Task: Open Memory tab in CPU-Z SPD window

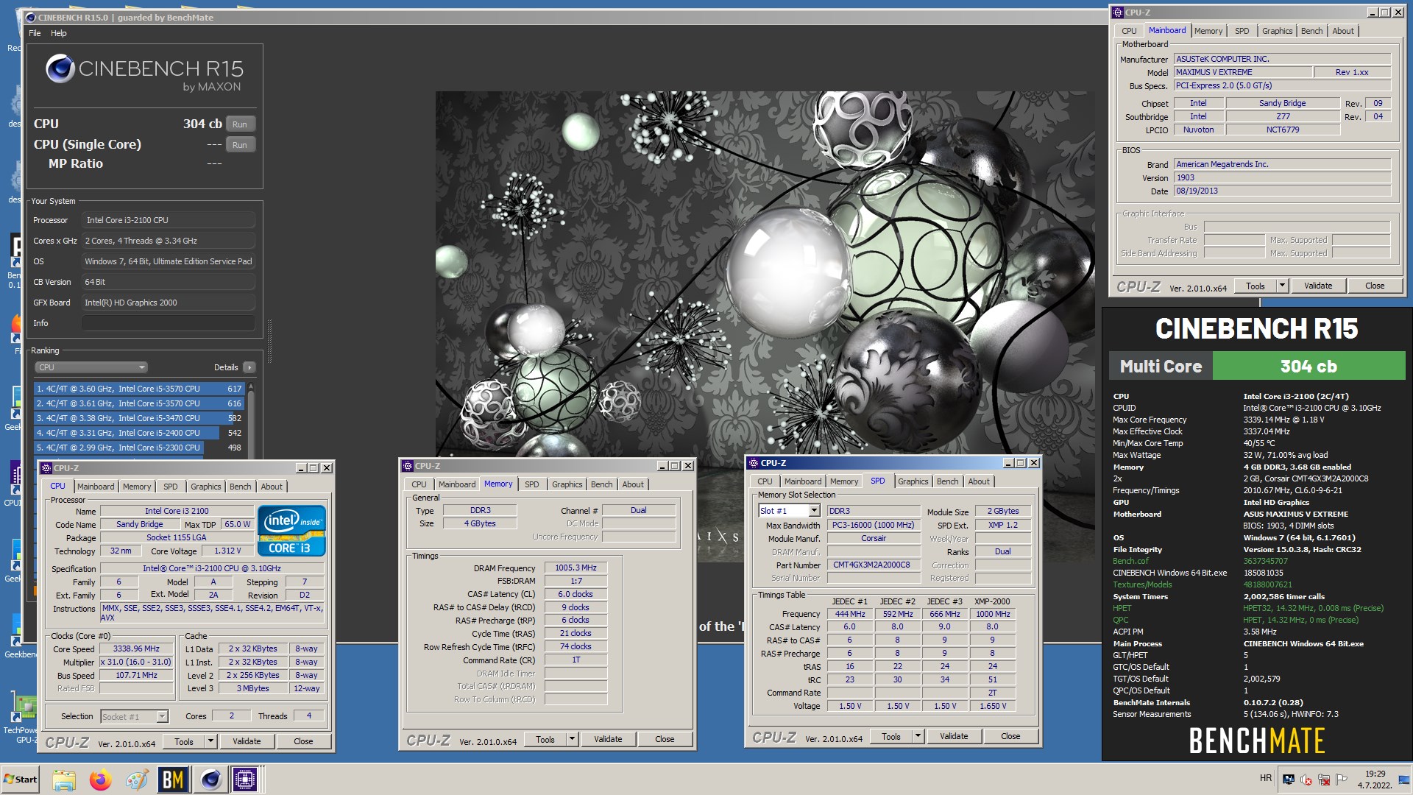Action: coord(844,481)
